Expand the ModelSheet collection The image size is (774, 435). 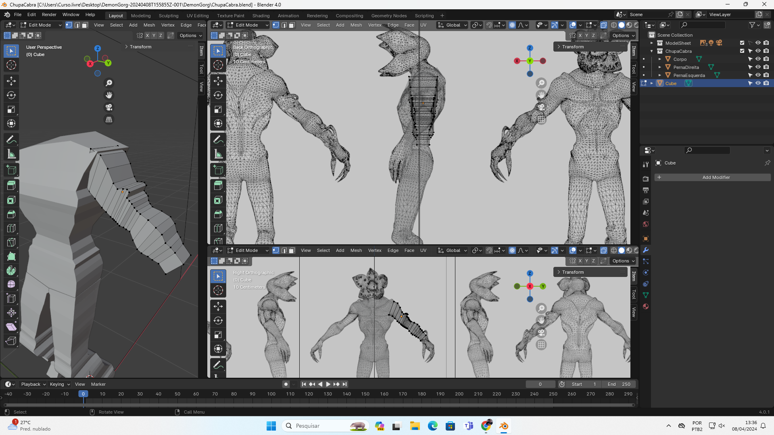pos(651,43)
